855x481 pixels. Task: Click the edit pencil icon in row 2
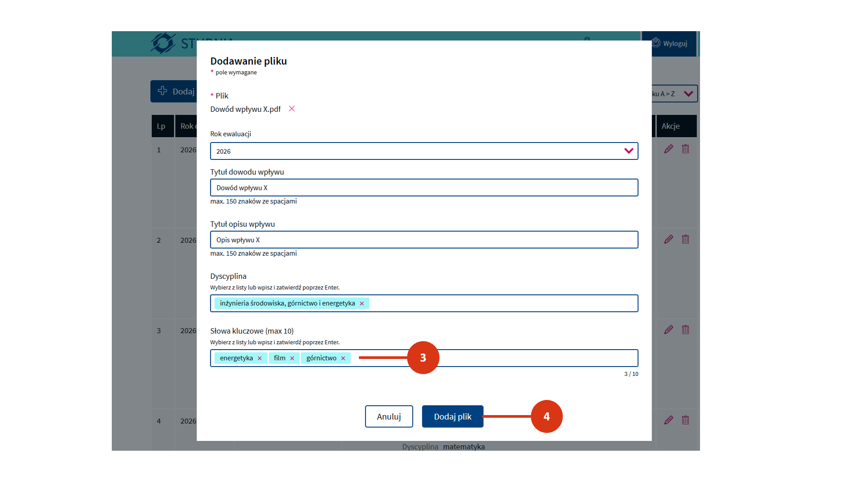(668, 240)
